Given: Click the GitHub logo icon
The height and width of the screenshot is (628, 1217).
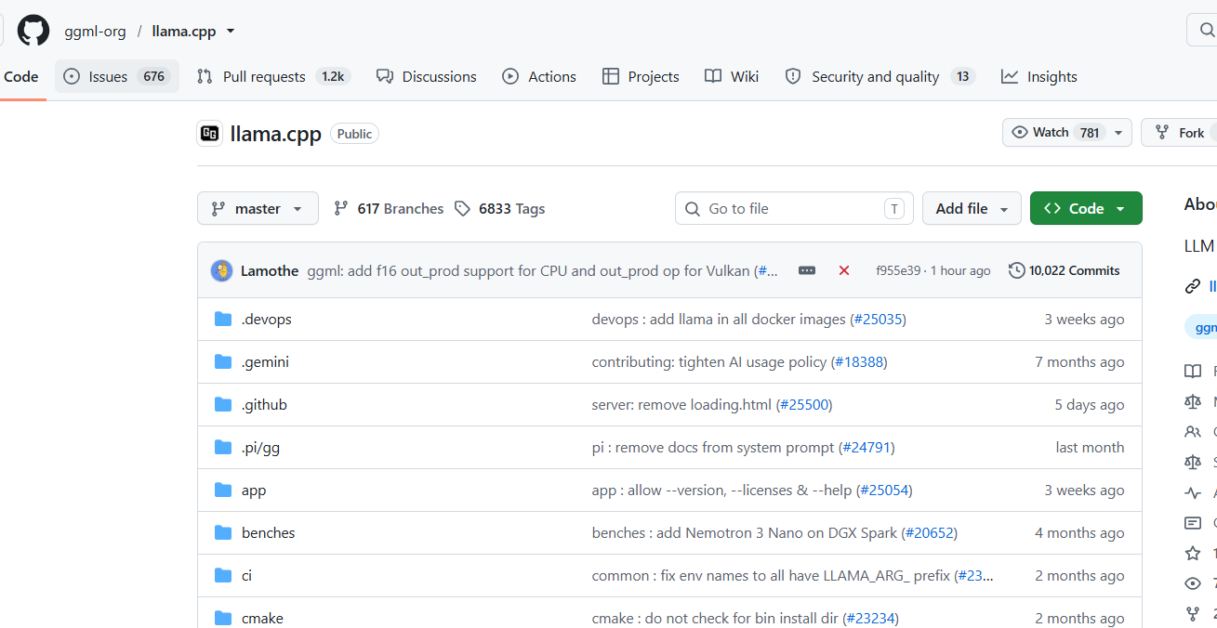Looking at the screenshot, I should pos(33,31).
